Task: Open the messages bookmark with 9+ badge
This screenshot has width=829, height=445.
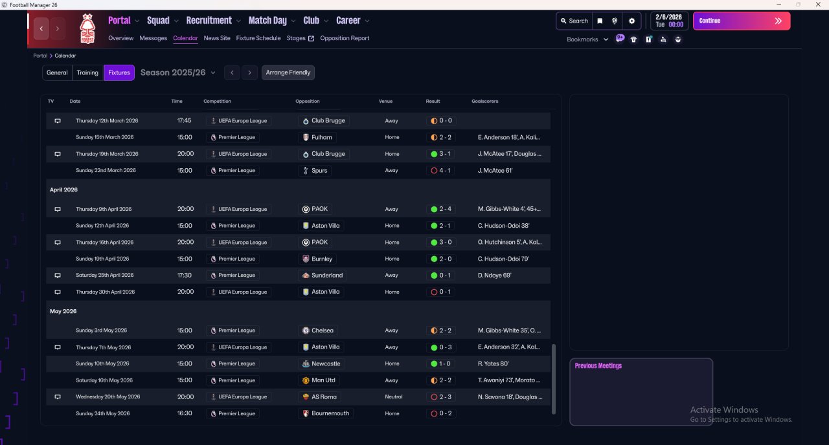Action: point(620,39)
